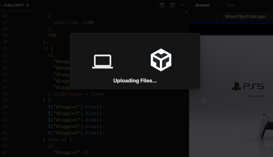Click line number 47 in the gutter
The image size is (273, 157).
point(5,153)
